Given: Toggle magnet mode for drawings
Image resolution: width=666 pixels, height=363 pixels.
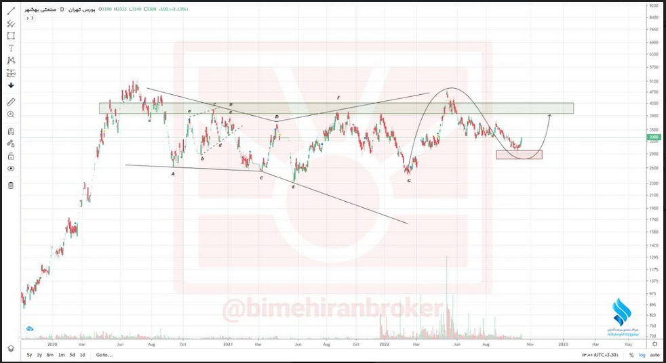Looking at the screenshot, I should (11, 131).
